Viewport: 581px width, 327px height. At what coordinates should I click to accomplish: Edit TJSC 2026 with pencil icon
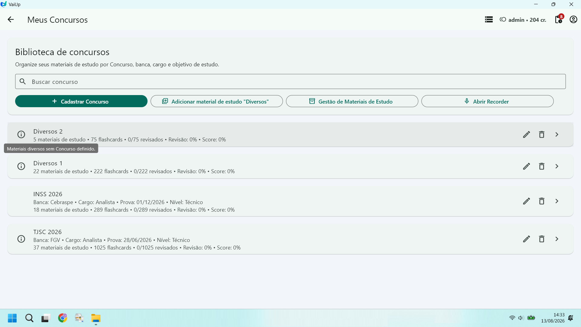(527, 239)
